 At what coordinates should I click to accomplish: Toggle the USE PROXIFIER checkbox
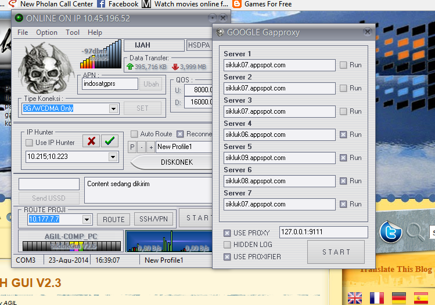click(x=227, y=257)
